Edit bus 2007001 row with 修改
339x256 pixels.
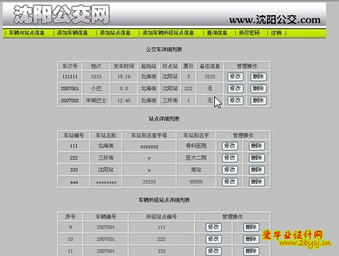[235, 89]
